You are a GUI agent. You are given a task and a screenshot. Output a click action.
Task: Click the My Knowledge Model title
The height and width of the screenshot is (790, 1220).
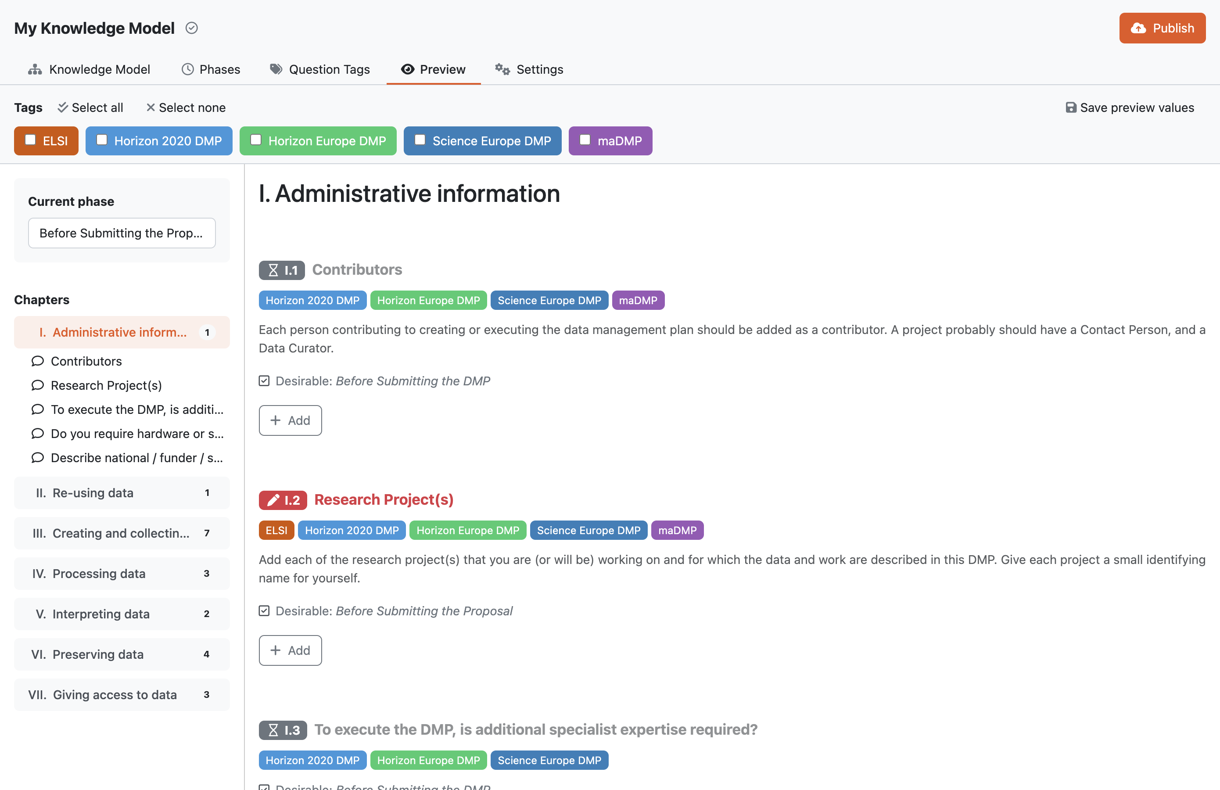click(94, 28)
